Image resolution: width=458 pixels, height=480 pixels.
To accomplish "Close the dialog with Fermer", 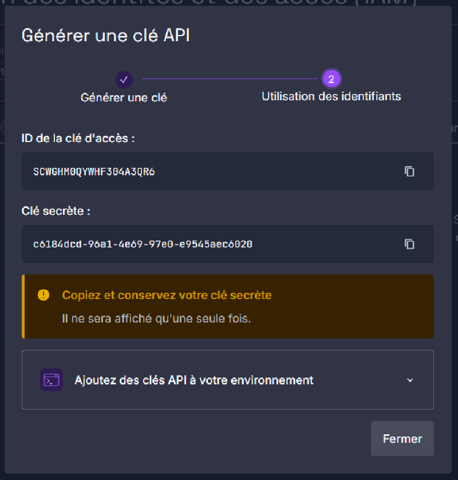I will (x=402, y=438).
